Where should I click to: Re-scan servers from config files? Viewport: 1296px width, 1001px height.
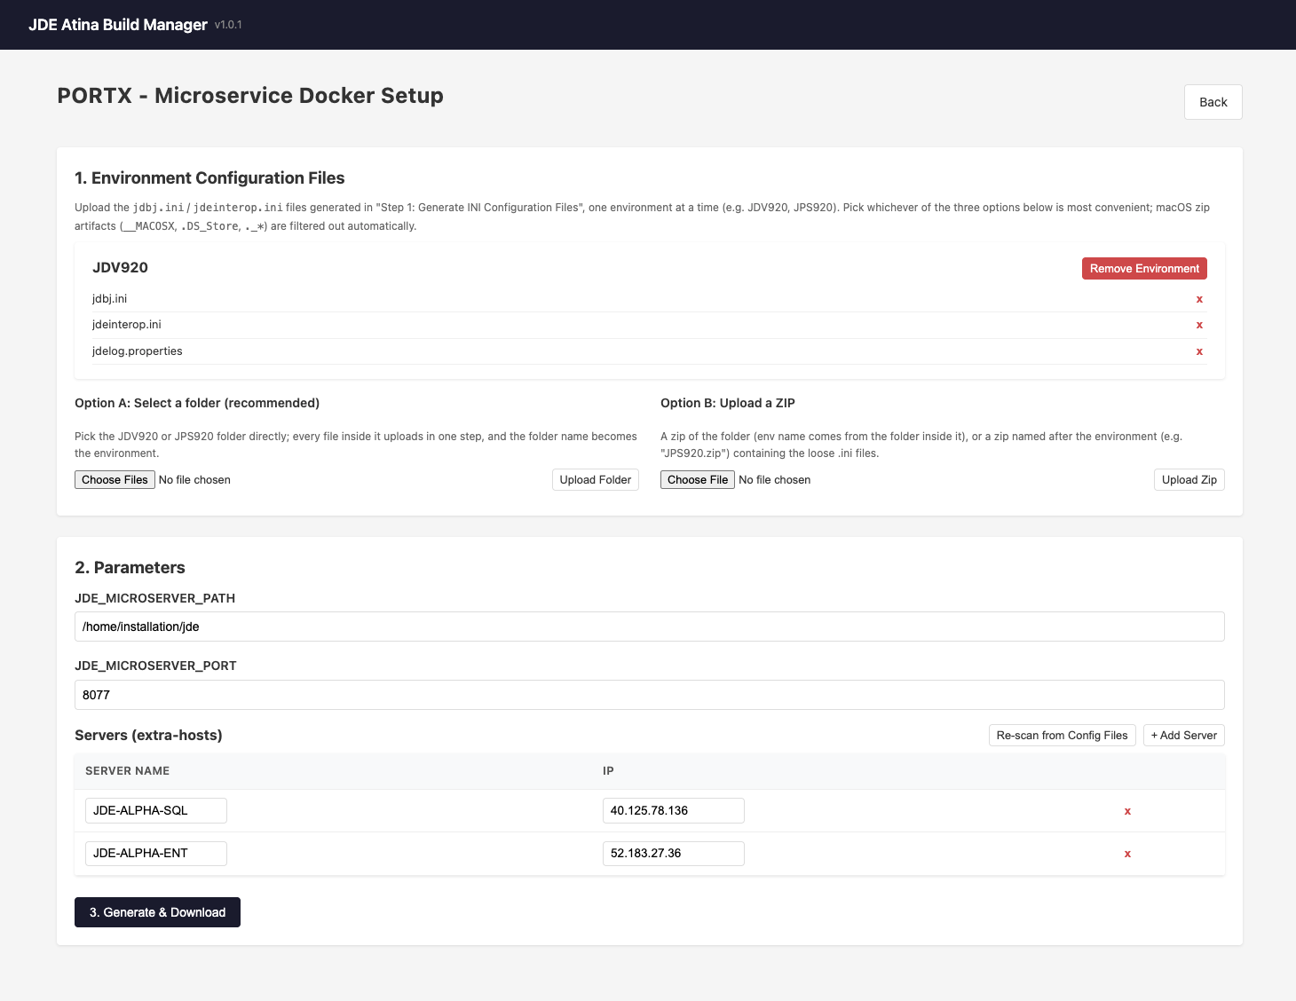[1062, 736]
